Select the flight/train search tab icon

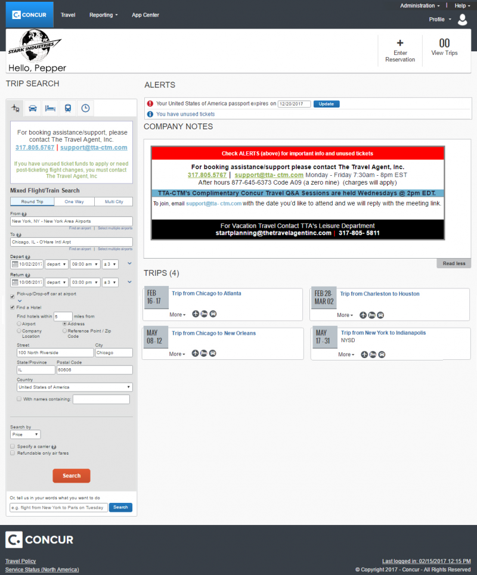15,108
